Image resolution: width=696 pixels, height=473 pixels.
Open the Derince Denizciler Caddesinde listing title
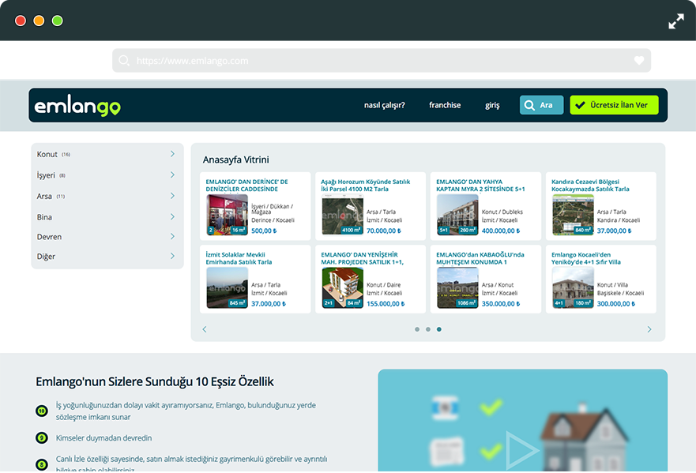coord(246,185)
